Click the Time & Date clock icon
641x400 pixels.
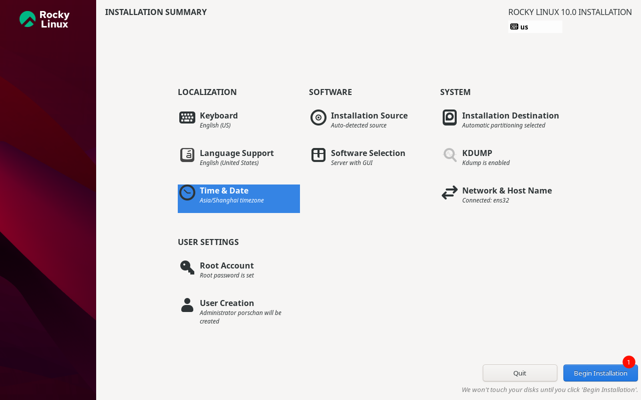tap(187, 192)
